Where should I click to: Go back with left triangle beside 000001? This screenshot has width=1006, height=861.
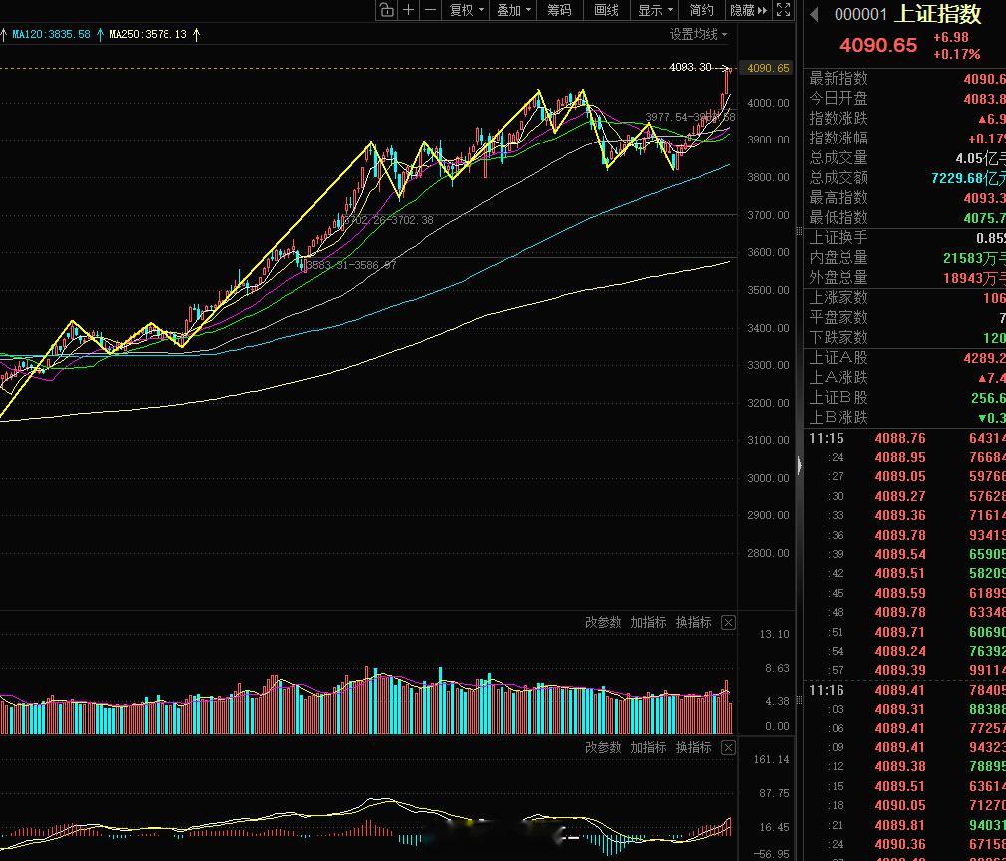point(814,14)
